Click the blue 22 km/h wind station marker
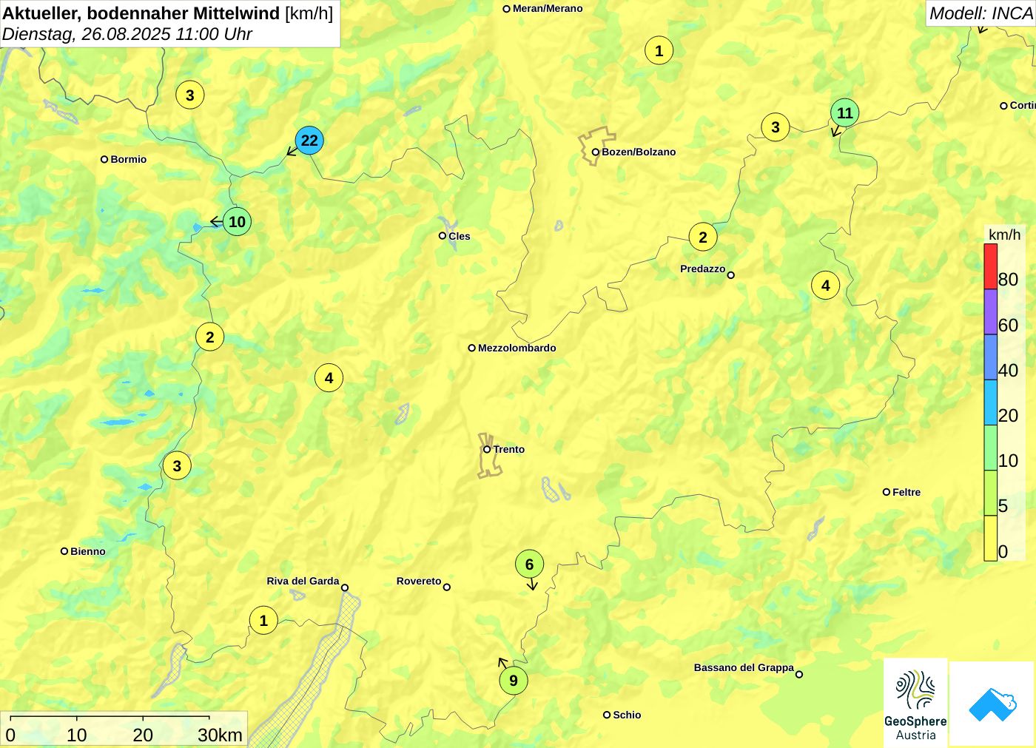Screen dimensions: 1036x748 [x=309, y=140]
